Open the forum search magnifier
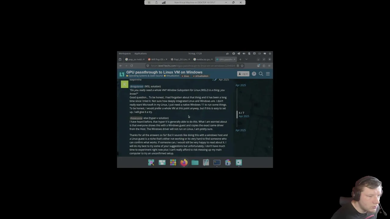 pos(261,74)
